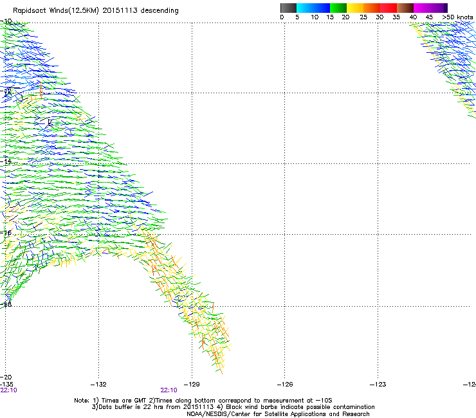Click the purple 22:10 time below -135

point(9,390)
